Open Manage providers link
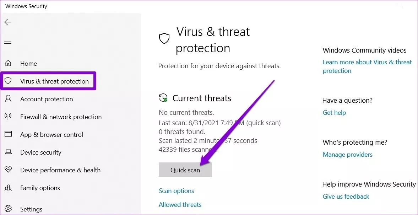 coord(347,155)
